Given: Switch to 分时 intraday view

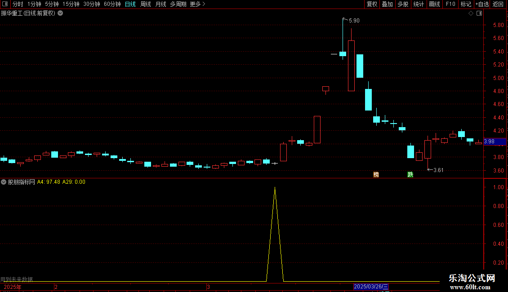Looking at the screenshot, I should click(18, 4).
